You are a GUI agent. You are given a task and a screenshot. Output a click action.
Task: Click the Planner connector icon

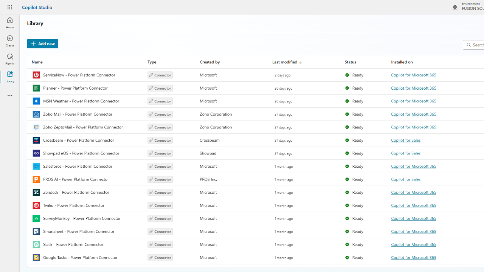36,88
